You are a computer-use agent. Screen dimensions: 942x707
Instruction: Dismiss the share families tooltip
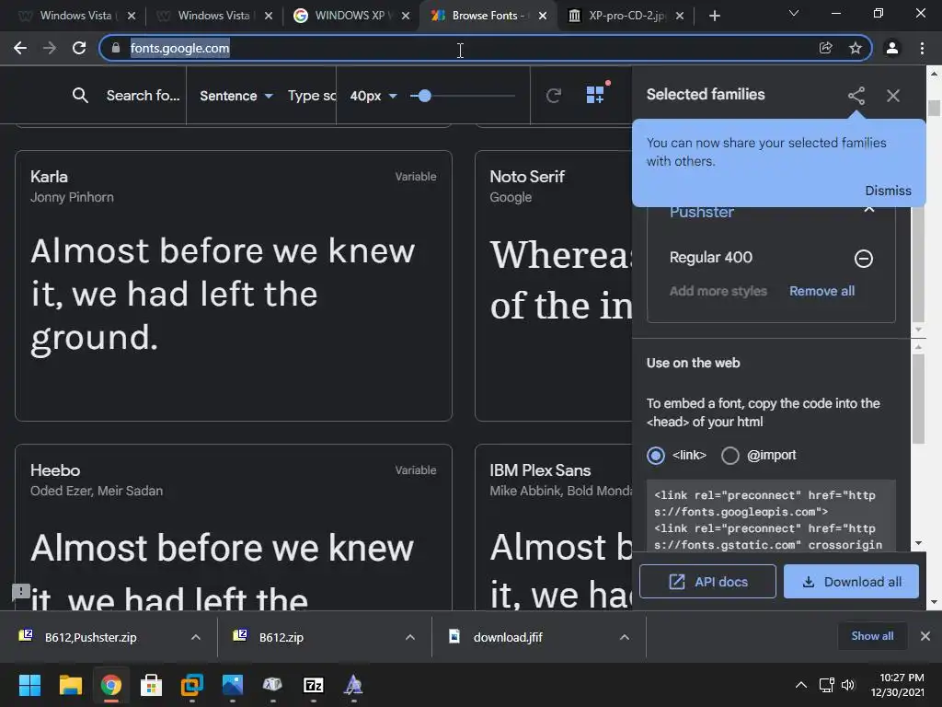[888, 191]
